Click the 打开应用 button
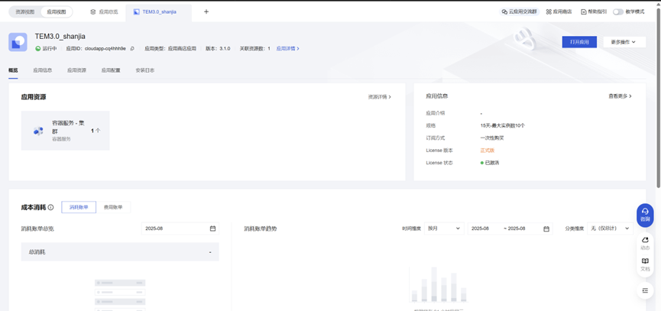 click(x=579, y=42)
